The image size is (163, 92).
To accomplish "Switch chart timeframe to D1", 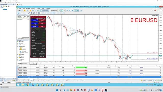I will click(58, 13).
